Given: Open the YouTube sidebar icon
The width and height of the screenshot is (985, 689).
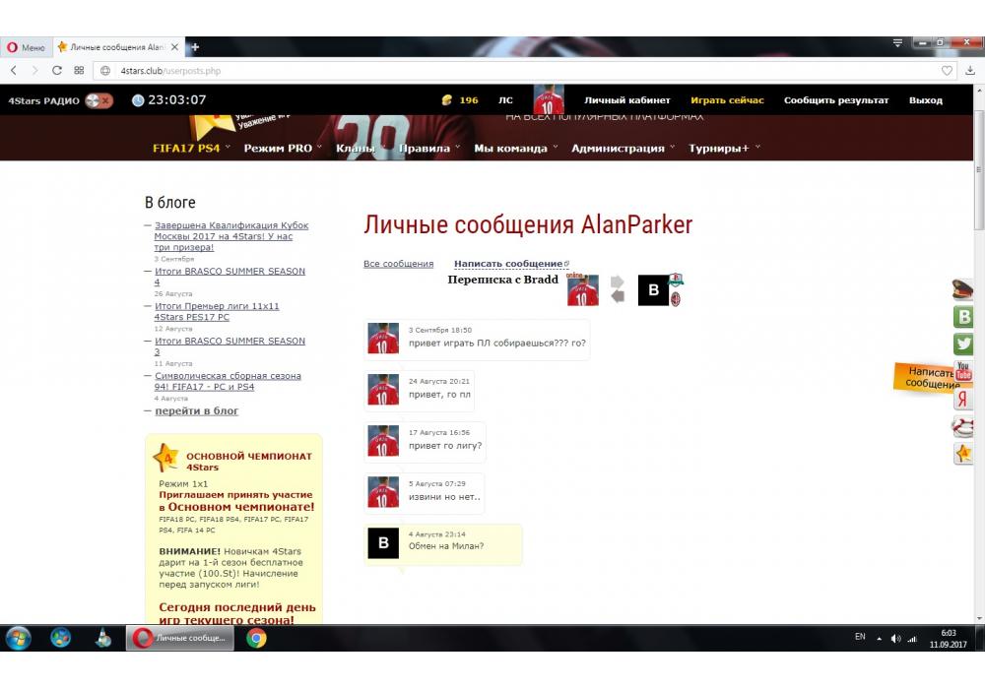Looking at the screenshot, I should 963,371.
